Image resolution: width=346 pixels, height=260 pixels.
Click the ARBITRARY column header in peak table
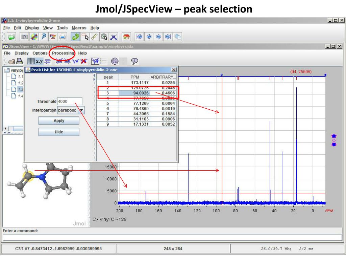pyautogui.click(x=163, y=77)
